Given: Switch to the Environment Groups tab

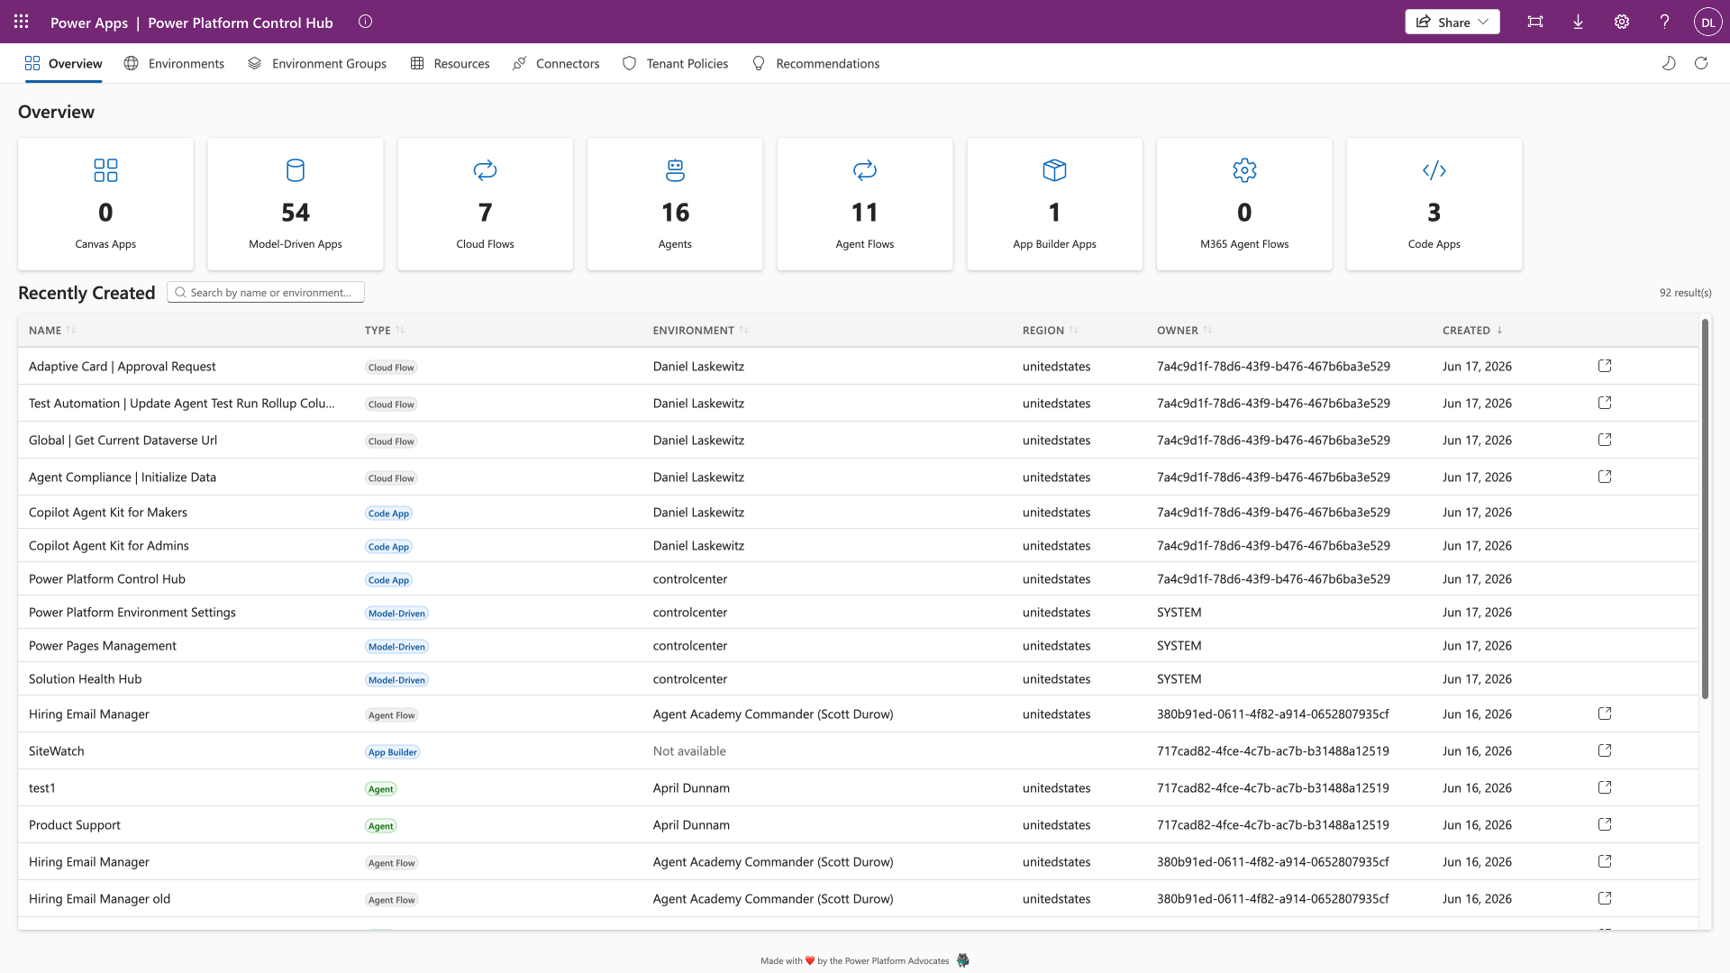Looking at the screenshot, I should (x=317, y=63).
